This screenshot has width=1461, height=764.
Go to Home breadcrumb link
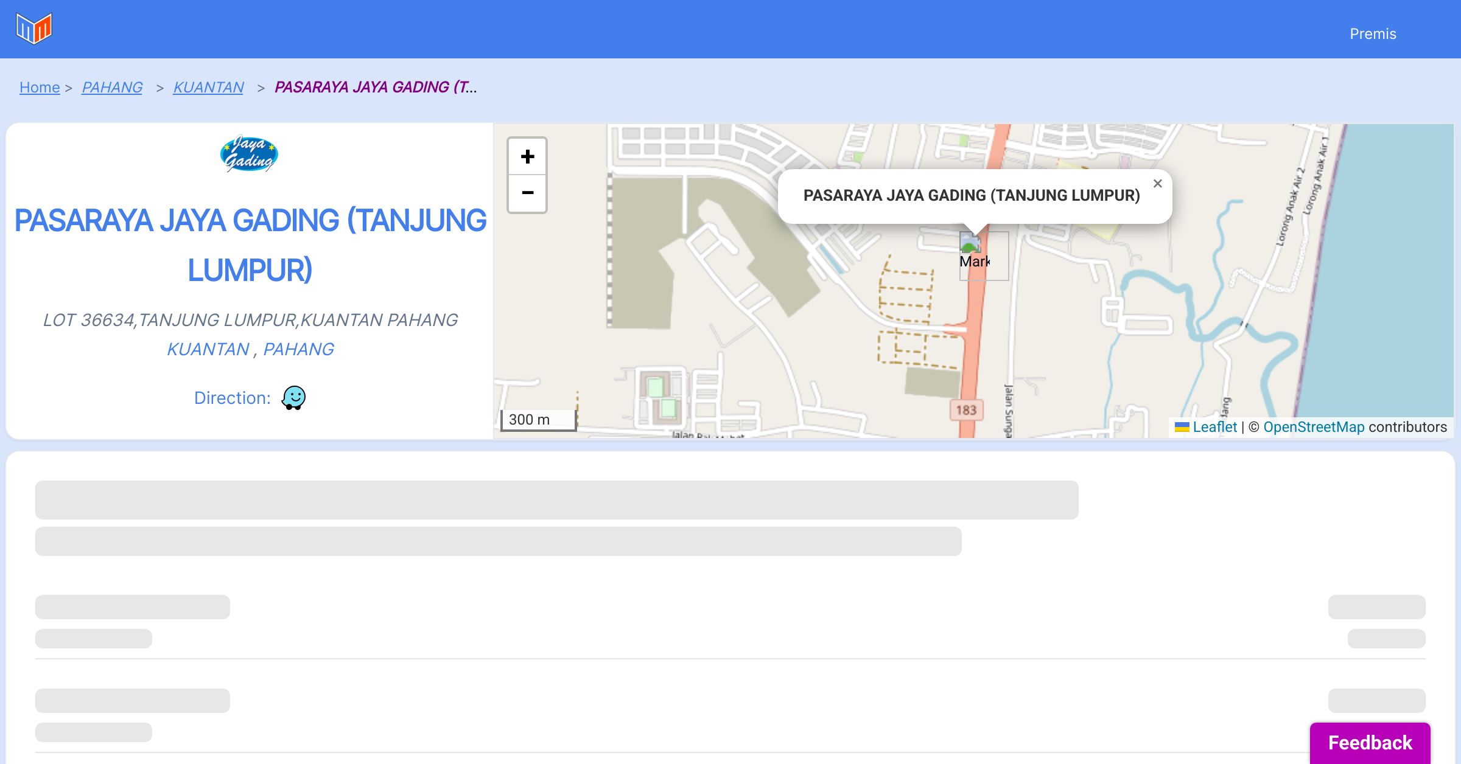pos(40,88)
